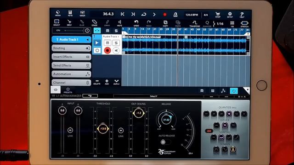Start playback with the play button

(x=154, y=14)
